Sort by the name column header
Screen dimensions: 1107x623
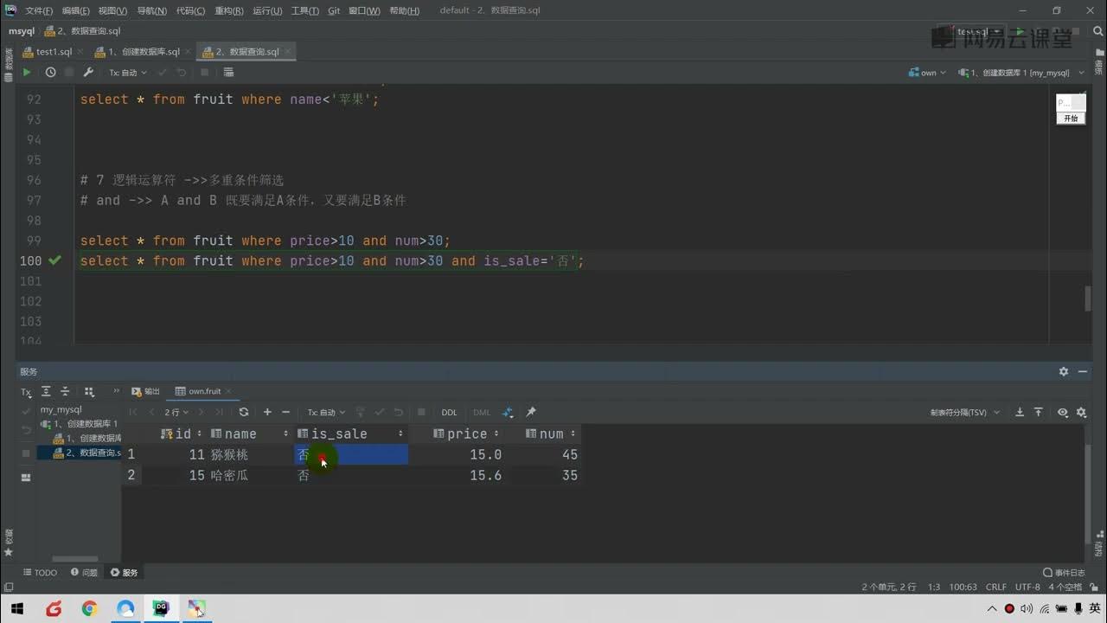249,434
